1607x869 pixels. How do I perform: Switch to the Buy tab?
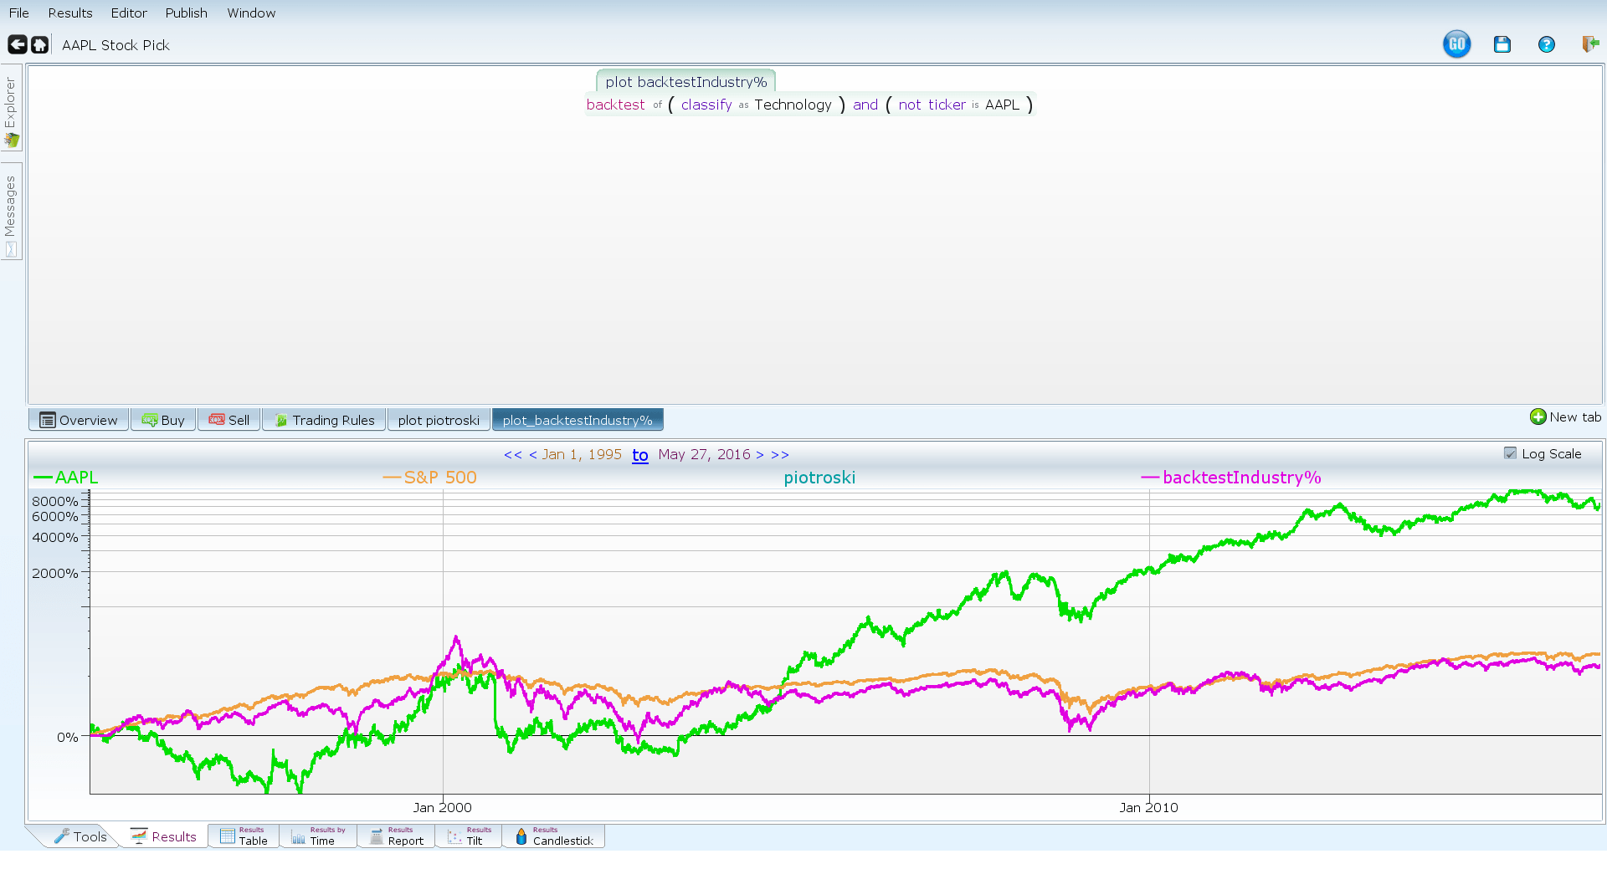point(163,420)
